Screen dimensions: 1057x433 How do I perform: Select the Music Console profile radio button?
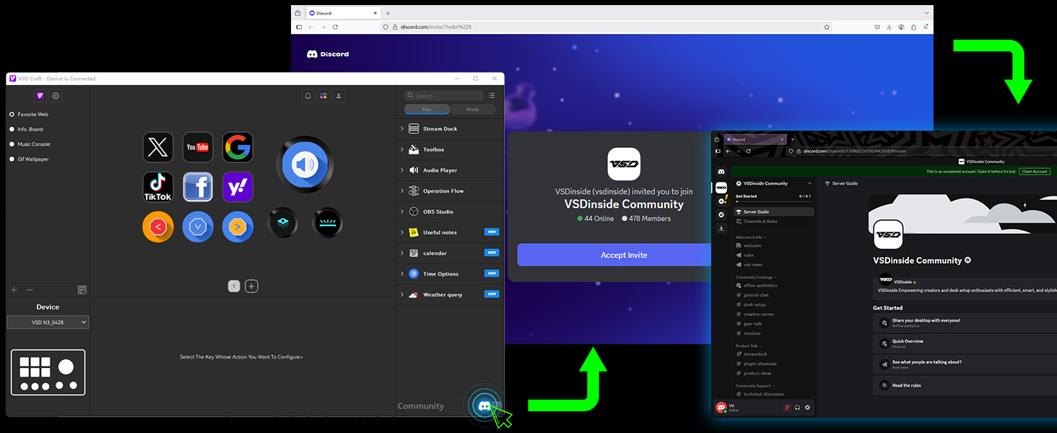coord(12,144)
